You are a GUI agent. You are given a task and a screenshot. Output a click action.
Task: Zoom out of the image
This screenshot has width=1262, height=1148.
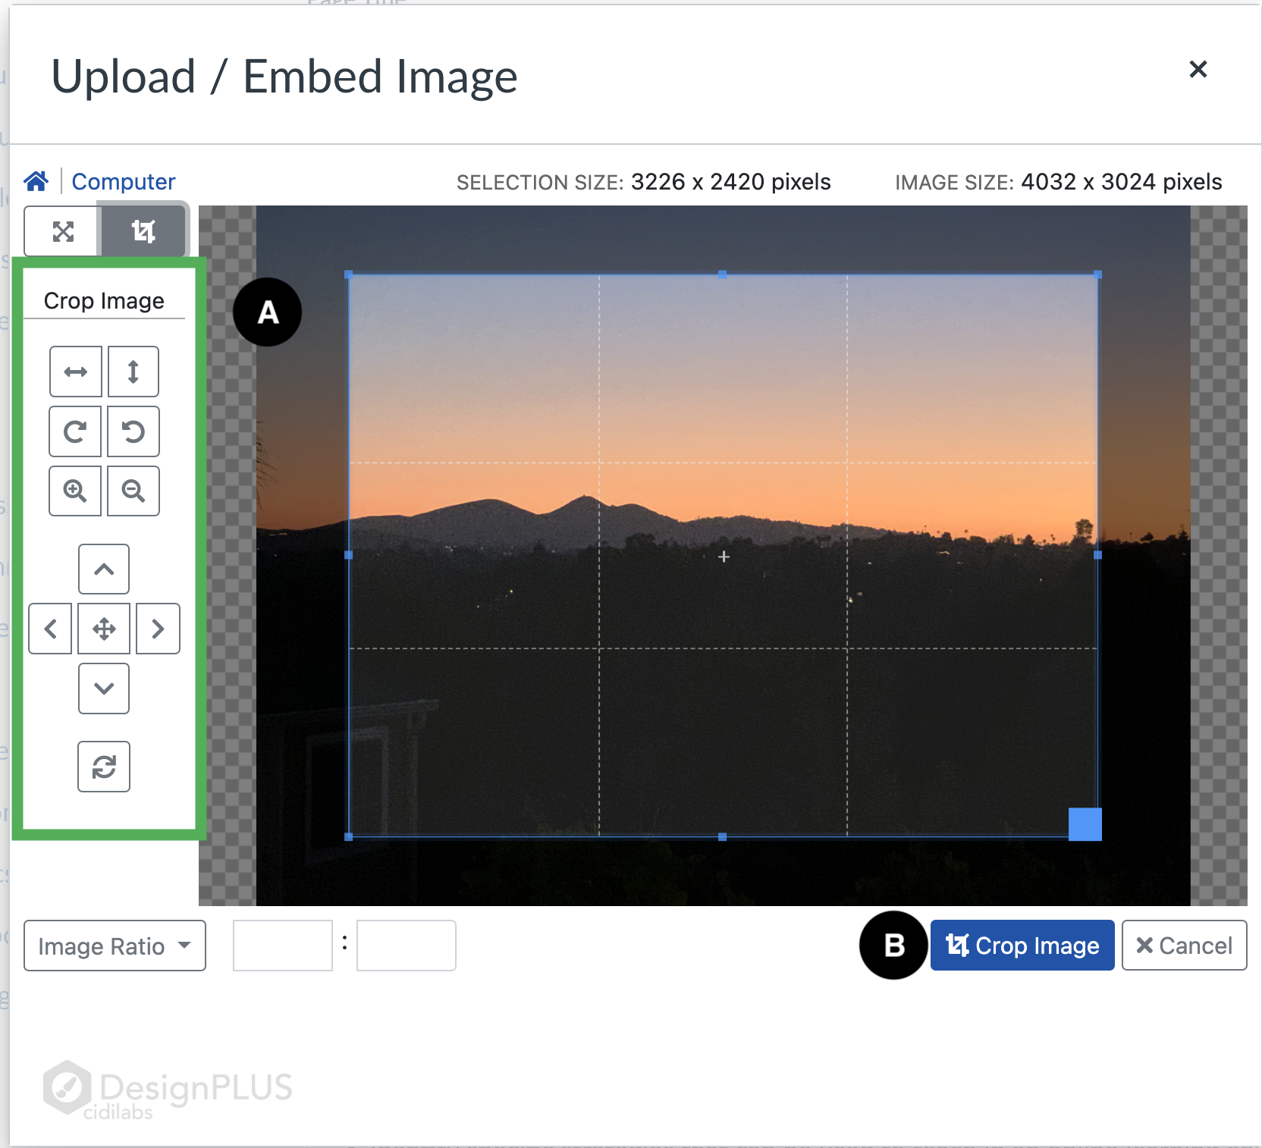[133, 491]
